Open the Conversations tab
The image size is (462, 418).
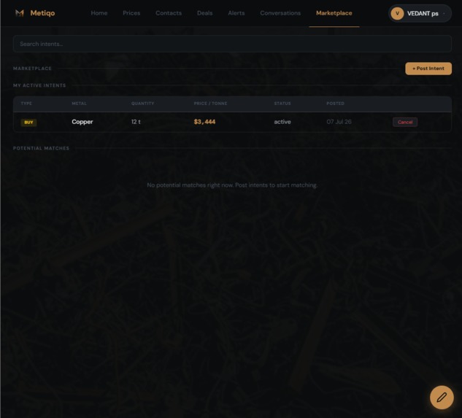[x=280, y=13]
